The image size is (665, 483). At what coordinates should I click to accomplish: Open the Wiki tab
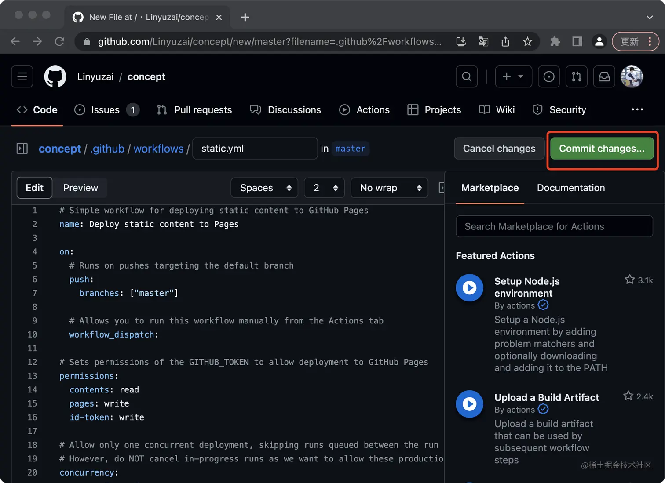[x=497, y=109]
